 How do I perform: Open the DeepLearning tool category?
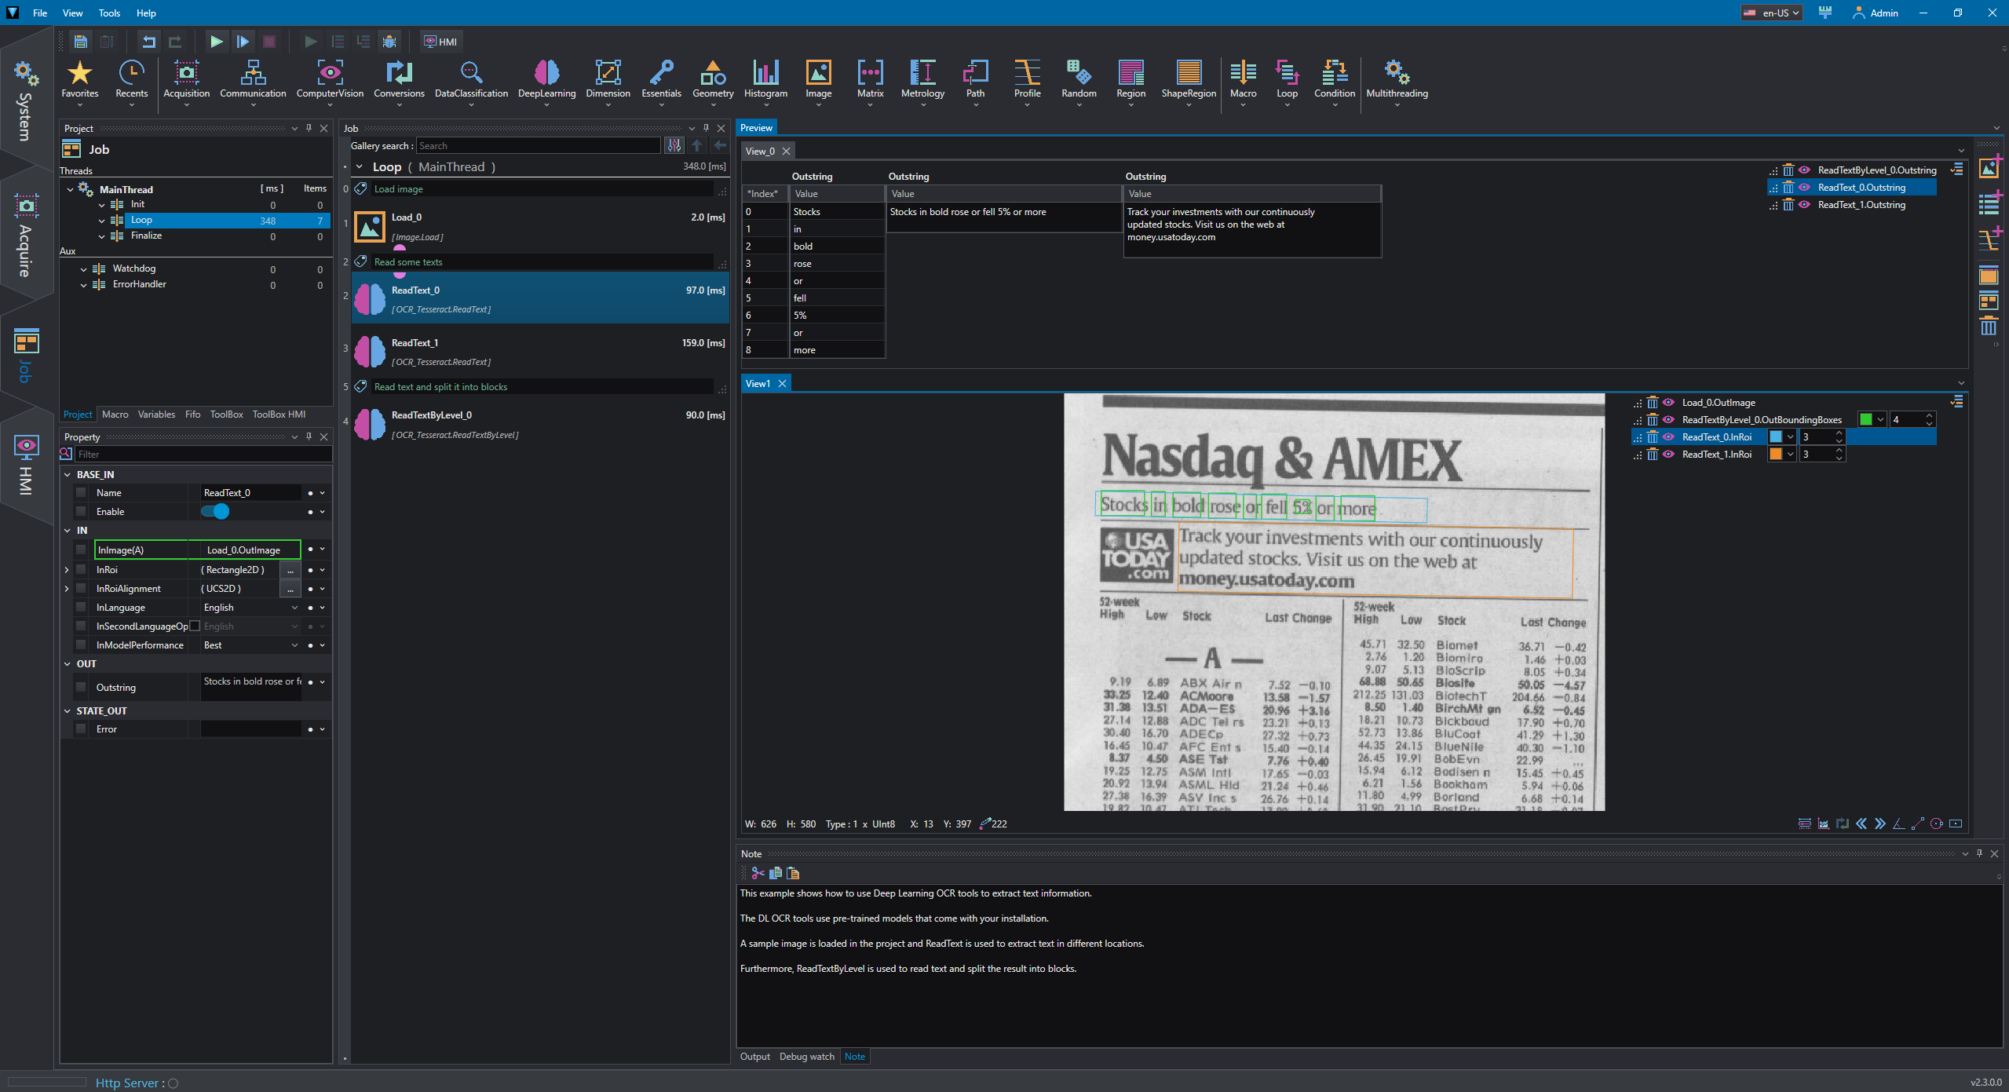pyautogui.click(x=546, y=79)
